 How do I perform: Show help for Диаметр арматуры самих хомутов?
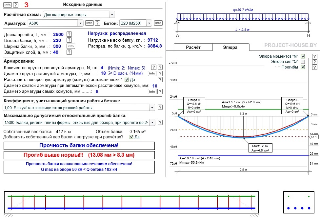(x=160, y=91)
